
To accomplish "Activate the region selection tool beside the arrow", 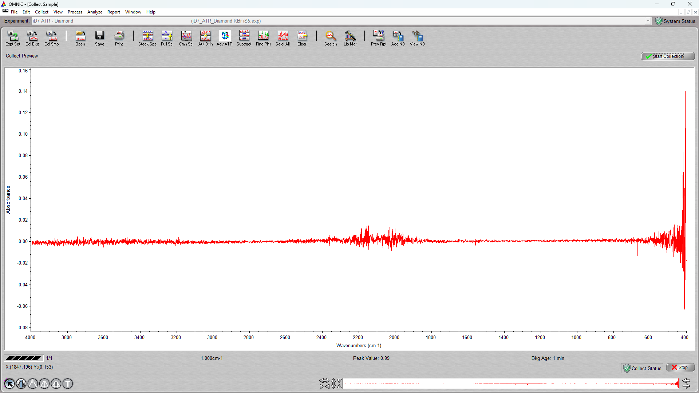I will point(21,384).
